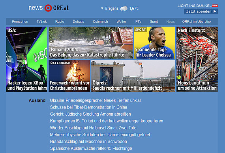Open the Ölpreis Saudis Milliardendefizit tile
The image size is (225, 153).
click(x=133, y=76)
